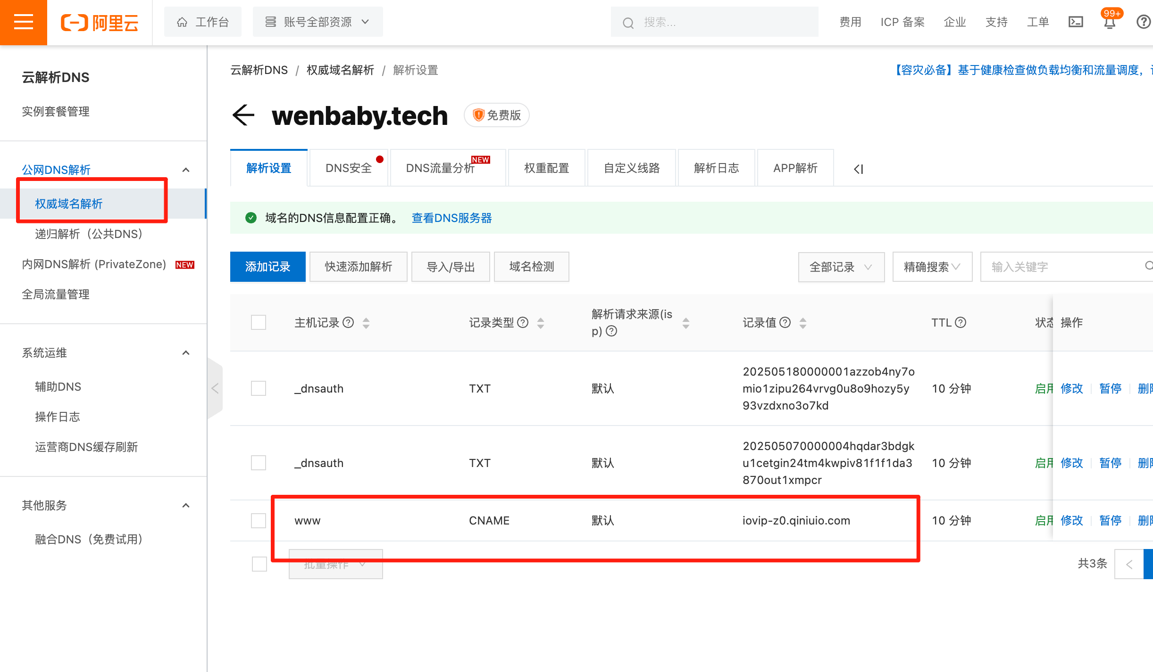Collapse the sidebar with left handle
Screen dimensions: 1153x672
point(215,388)
